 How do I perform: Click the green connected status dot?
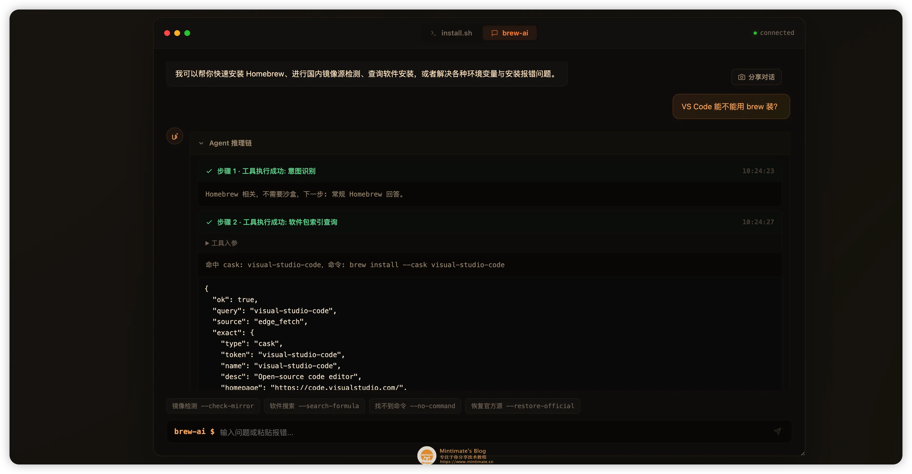(755, 33)
